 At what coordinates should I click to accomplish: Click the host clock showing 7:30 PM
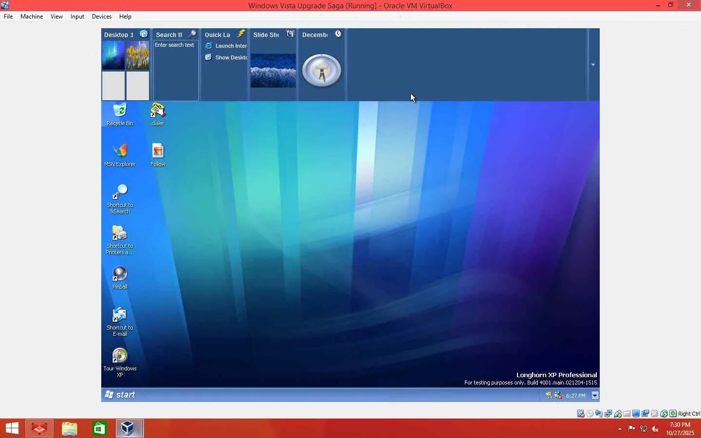pyautogui.click(x=680, y=425)
